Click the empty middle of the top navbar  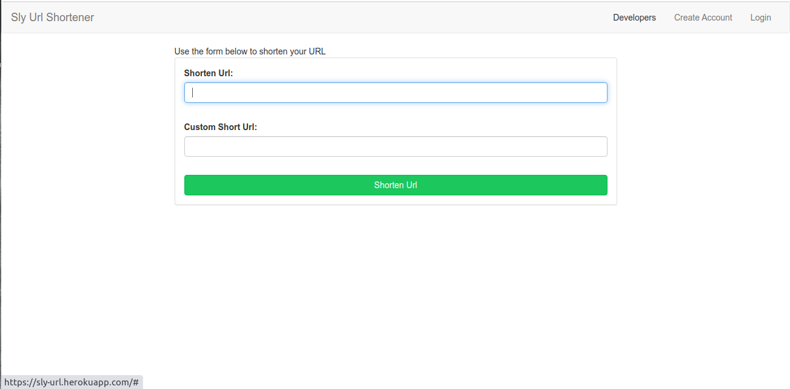point(352,18)
